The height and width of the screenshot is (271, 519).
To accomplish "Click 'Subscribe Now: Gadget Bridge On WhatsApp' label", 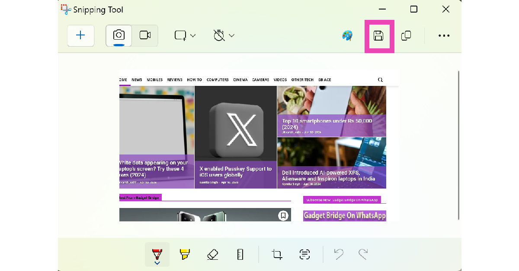I will pos(342,200).
